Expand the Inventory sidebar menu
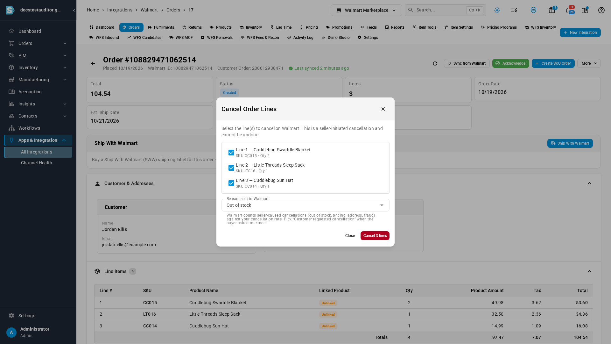The image size is (611, 344). click(38, 68)
